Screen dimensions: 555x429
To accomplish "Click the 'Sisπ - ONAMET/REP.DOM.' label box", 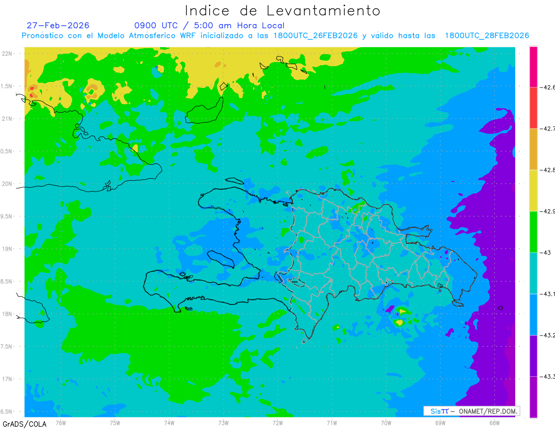I will pyautogui.click(x=471, y=411).
